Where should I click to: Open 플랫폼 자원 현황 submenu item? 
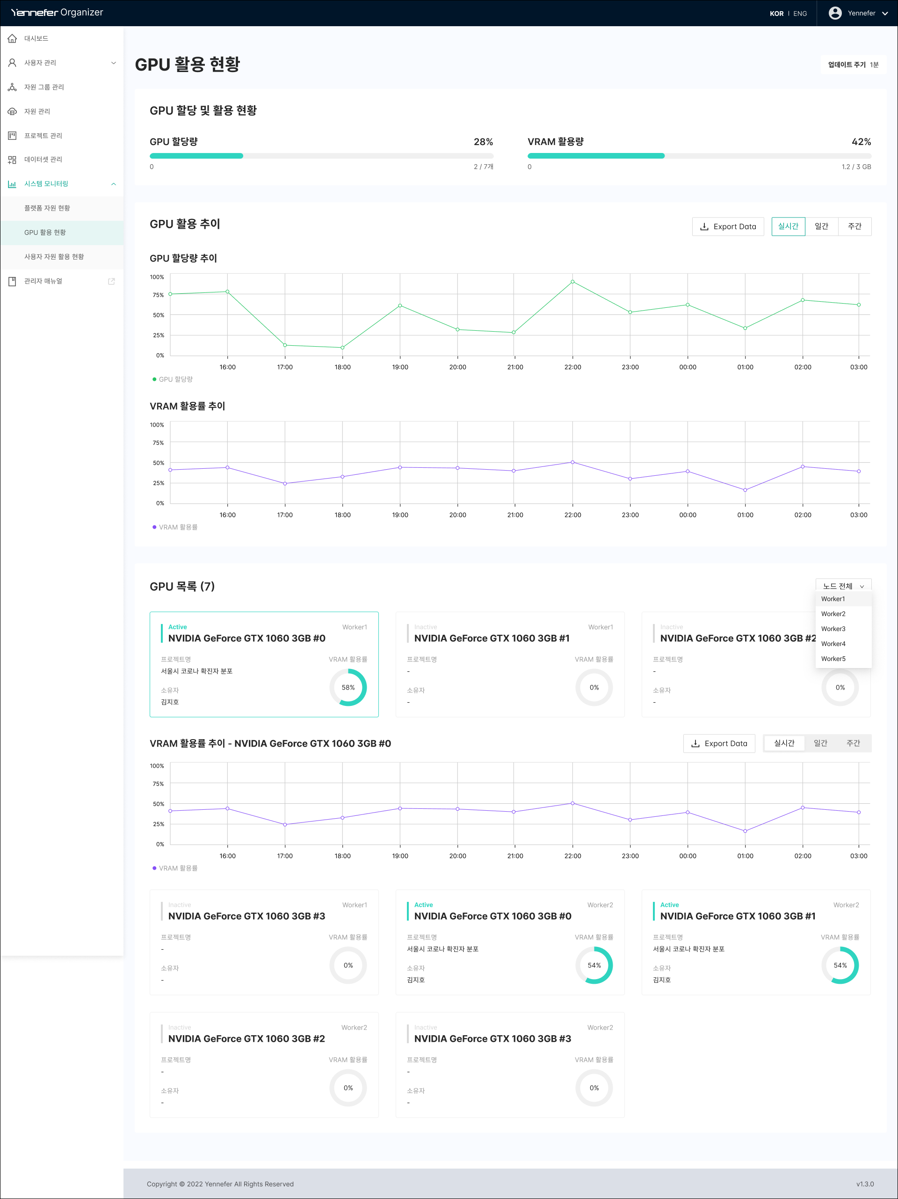pyautogui.click(x=47, y=208)
